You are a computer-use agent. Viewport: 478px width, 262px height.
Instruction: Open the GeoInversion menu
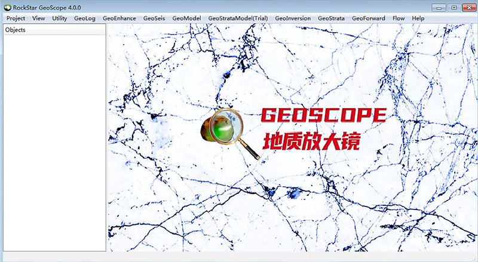pos(293,19)
